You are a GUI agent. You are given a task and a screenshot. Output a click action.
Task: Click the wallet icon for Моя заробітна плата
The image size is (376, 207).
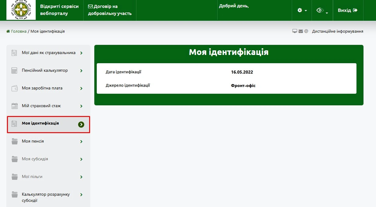15,88
